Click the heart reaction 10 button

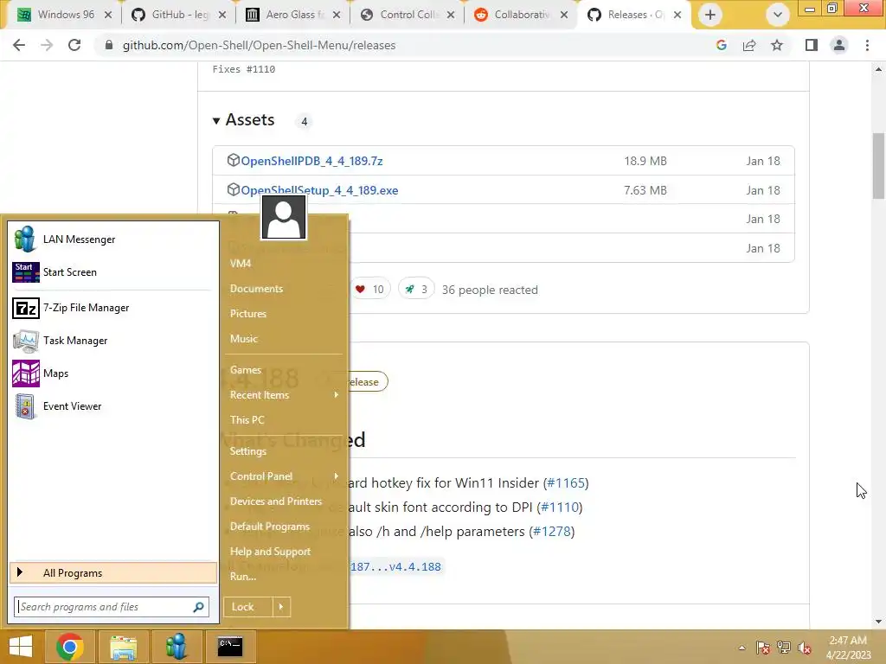369,290
